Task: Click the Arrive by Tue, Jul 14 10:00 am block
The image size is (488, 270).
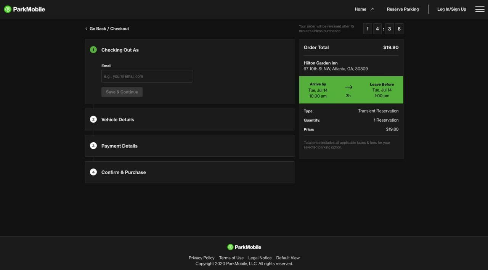Action: click(x=318, y=90)
